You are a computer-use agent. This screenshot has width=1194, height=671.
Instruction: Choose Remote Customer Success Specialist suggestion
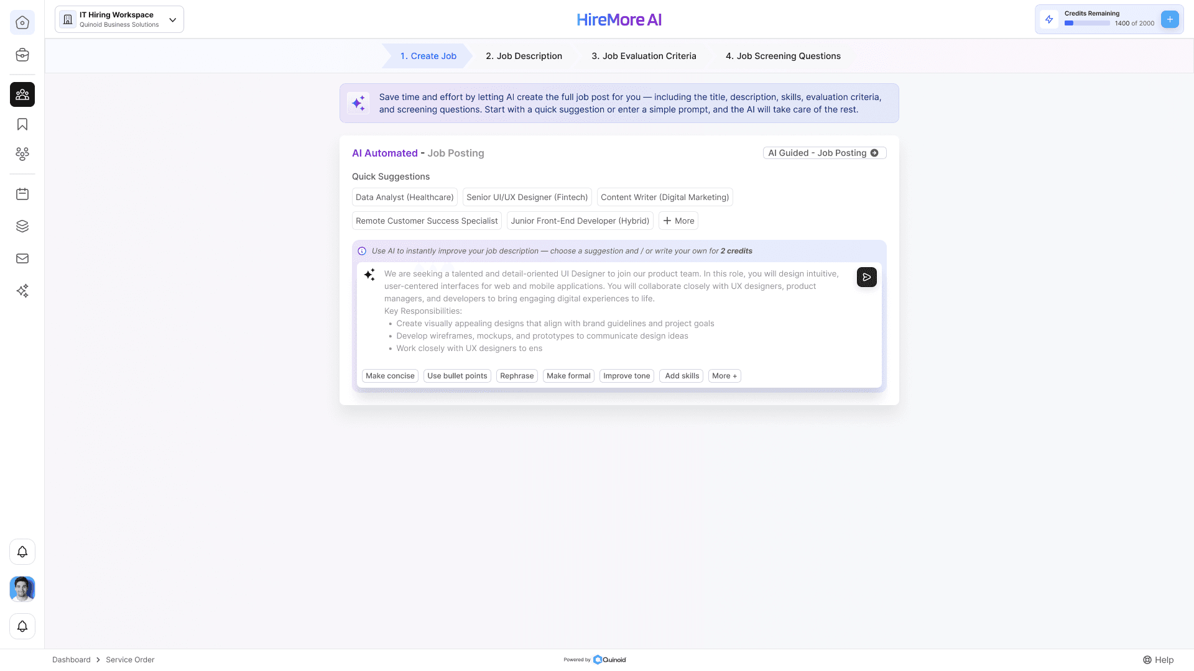[x=427, y=221]
